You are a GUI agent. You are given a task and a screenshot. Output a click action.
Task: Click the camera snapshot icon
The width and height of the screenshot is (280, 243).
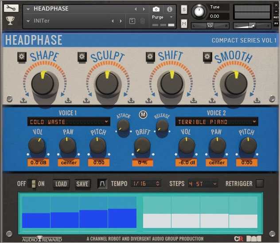(x=156, y=9)
